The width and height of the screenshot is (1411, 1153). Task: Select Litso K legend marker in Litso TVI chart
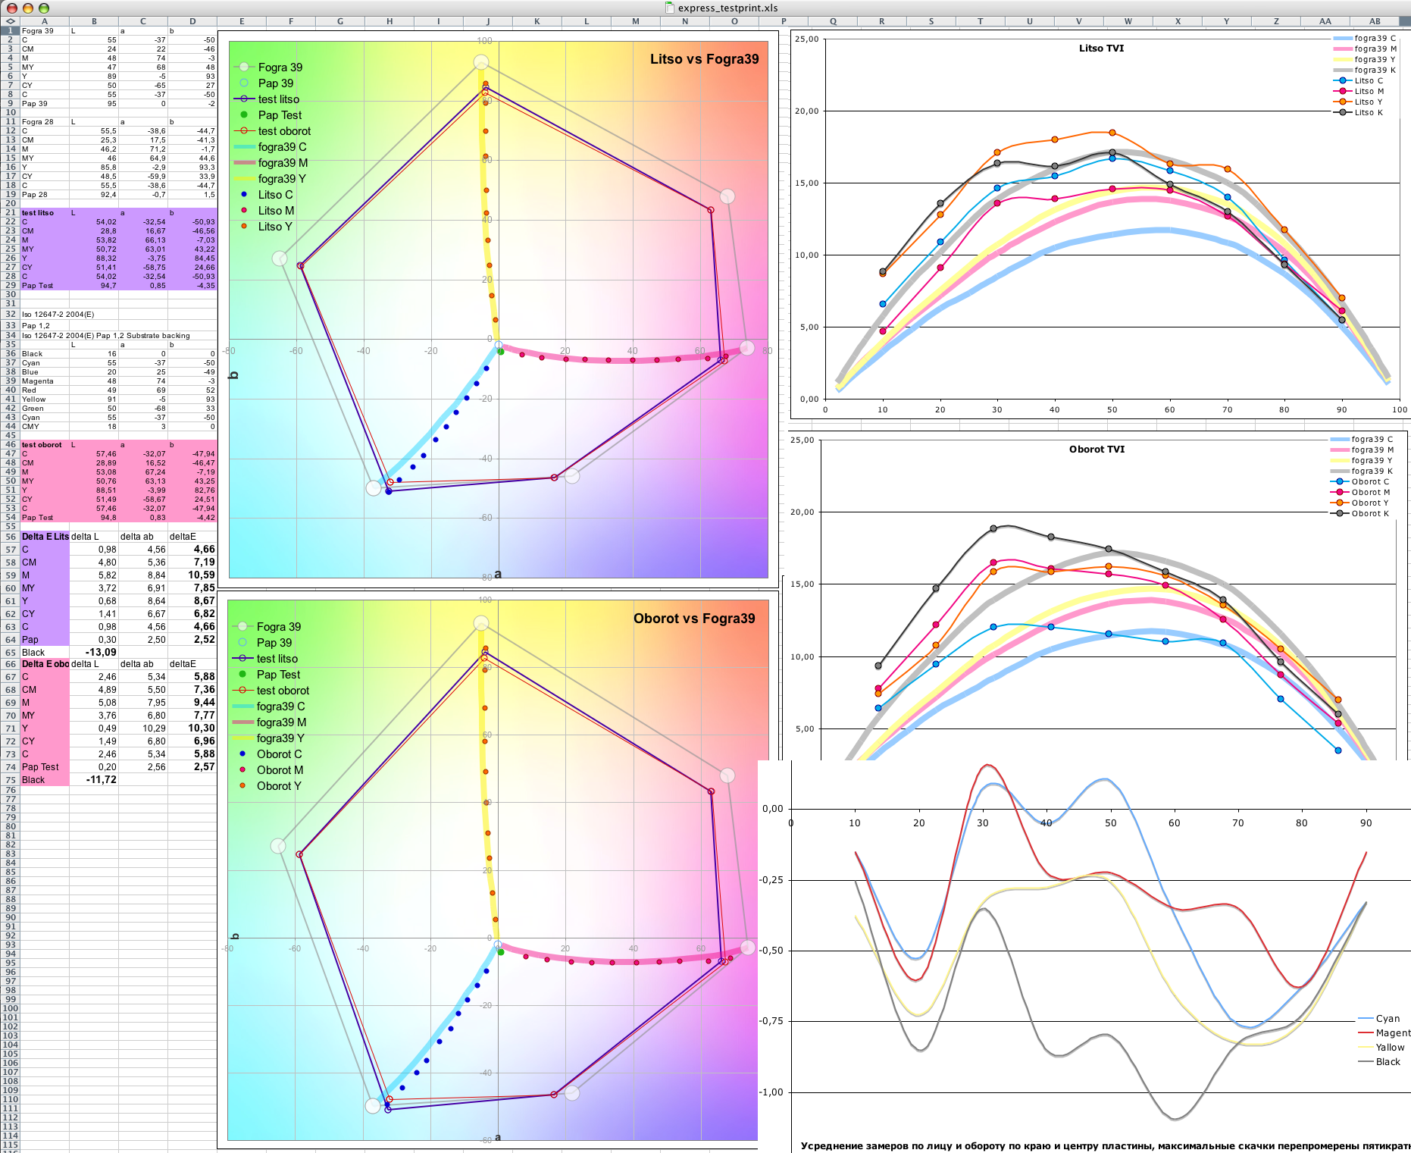point(1342,112)
